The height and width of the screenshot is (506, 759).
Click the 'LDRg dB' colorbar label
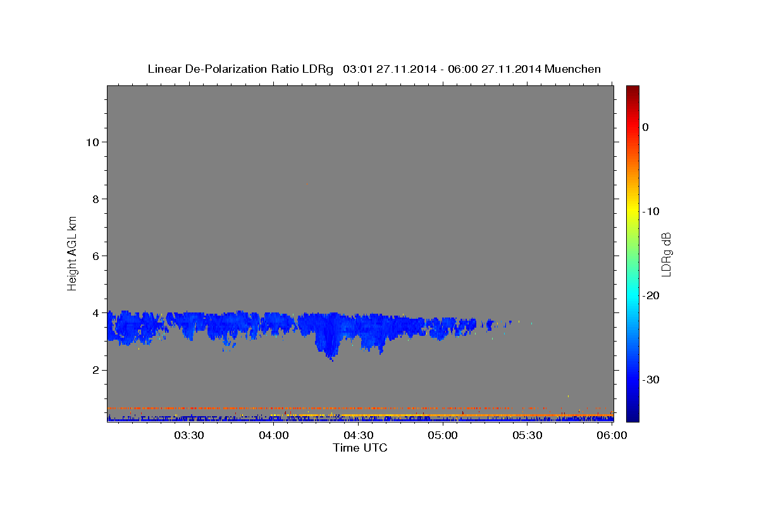(665, 254)
